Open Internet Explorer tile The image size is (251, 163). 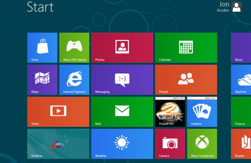tap(74, 80)
